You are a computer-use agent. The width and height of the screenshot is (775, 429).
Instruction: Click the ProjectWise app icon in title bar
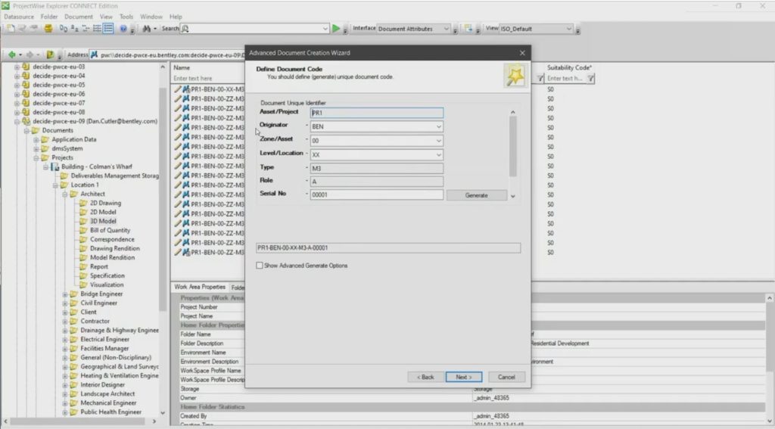(5, 6)
